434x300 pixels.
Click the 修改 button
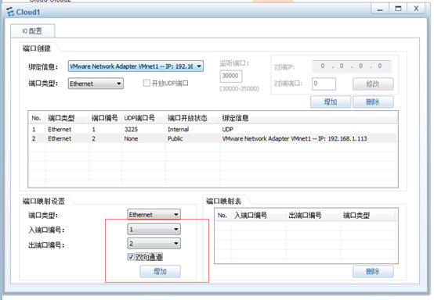point(373,84)
